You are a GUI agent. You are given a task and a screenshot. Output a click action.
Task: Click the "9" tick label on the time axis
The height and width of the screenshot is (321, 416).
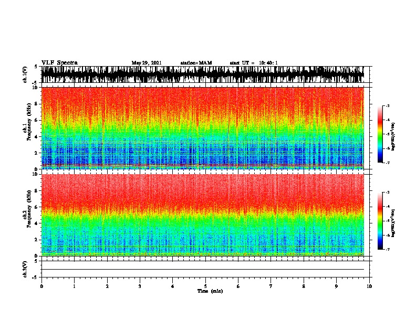[336, 286]
